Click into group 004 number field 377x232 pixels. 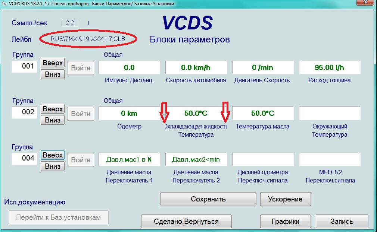[25, 158]
